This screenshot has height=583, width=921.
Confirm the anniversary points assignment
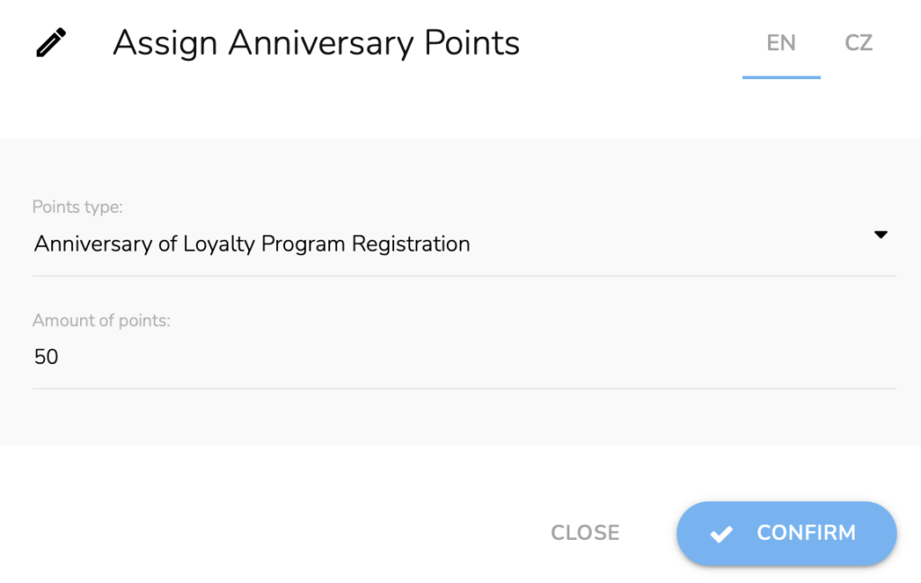(x=786, y=534)
